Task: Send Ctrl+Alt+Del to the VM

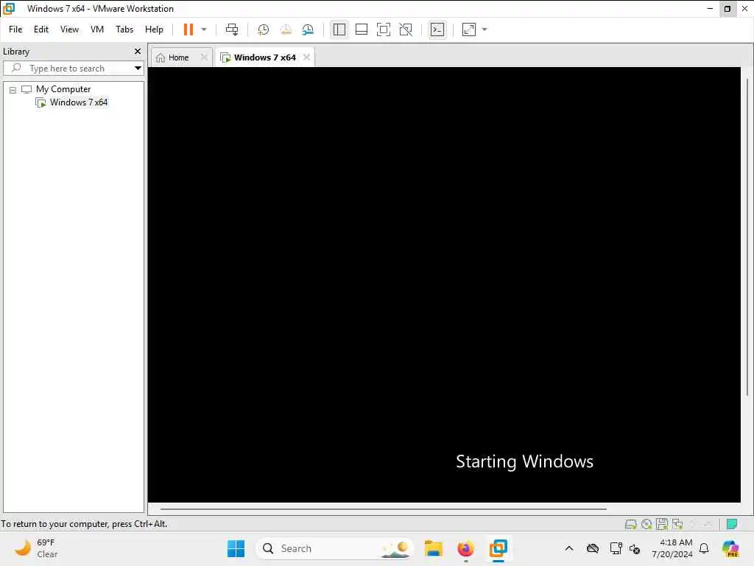Action: pyautogui.click(x=232, y=29)
